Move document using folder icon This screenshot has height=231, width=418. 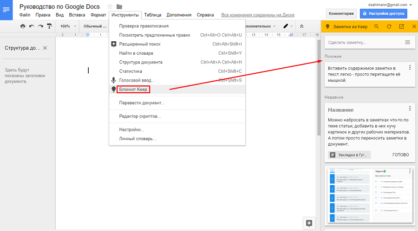click(119, 6)
